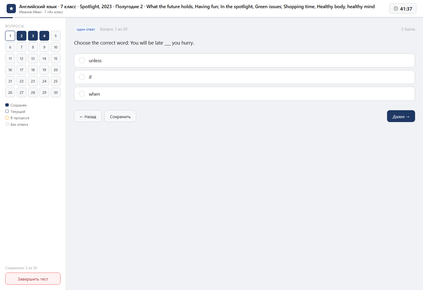Viewport: 423px width, 290px height.
Task: Select the 'when' answer option
Action: (244, 94)
